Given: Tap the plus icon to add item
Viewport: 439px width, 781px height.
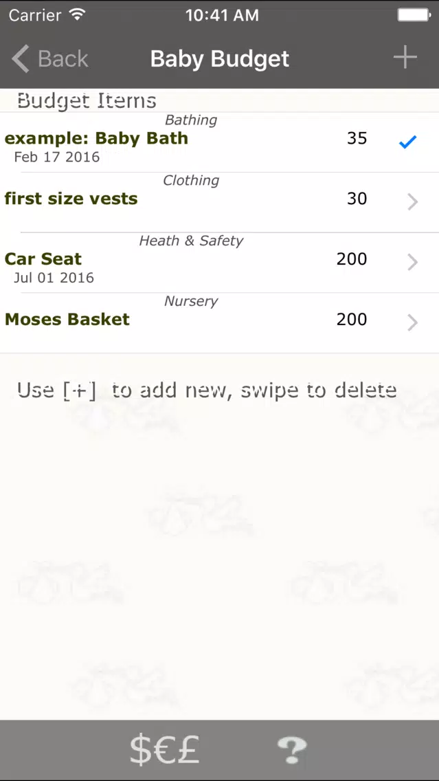Looking at the screenshot, I should pos(405,58).
